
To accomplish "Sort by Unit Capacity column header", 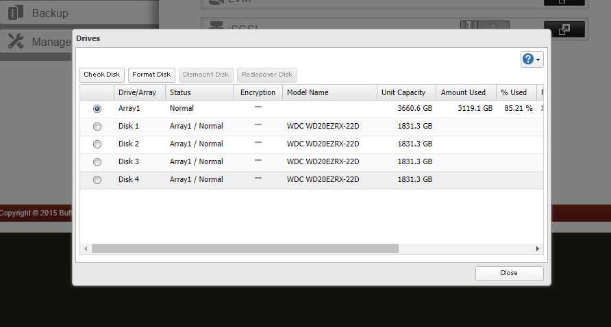I will 406,92.
